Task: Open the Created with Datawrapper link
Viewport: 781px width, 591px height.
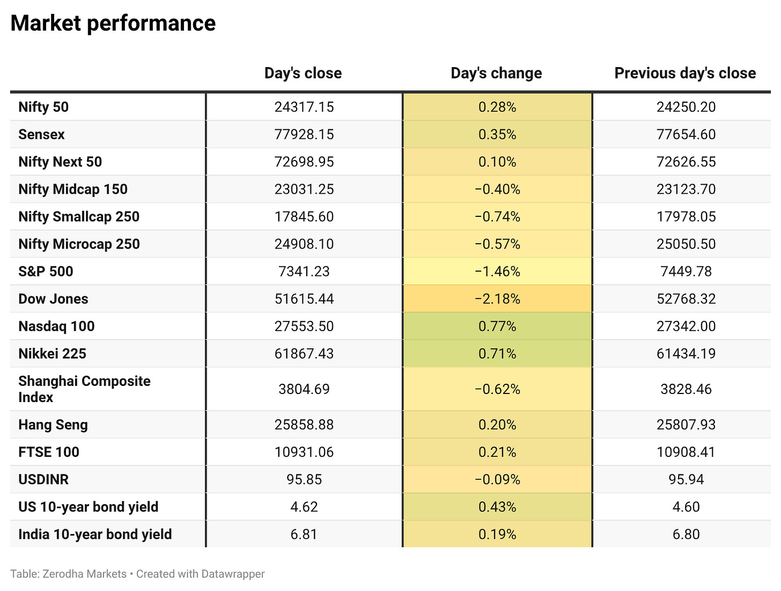Action: [x=201, y=574]
